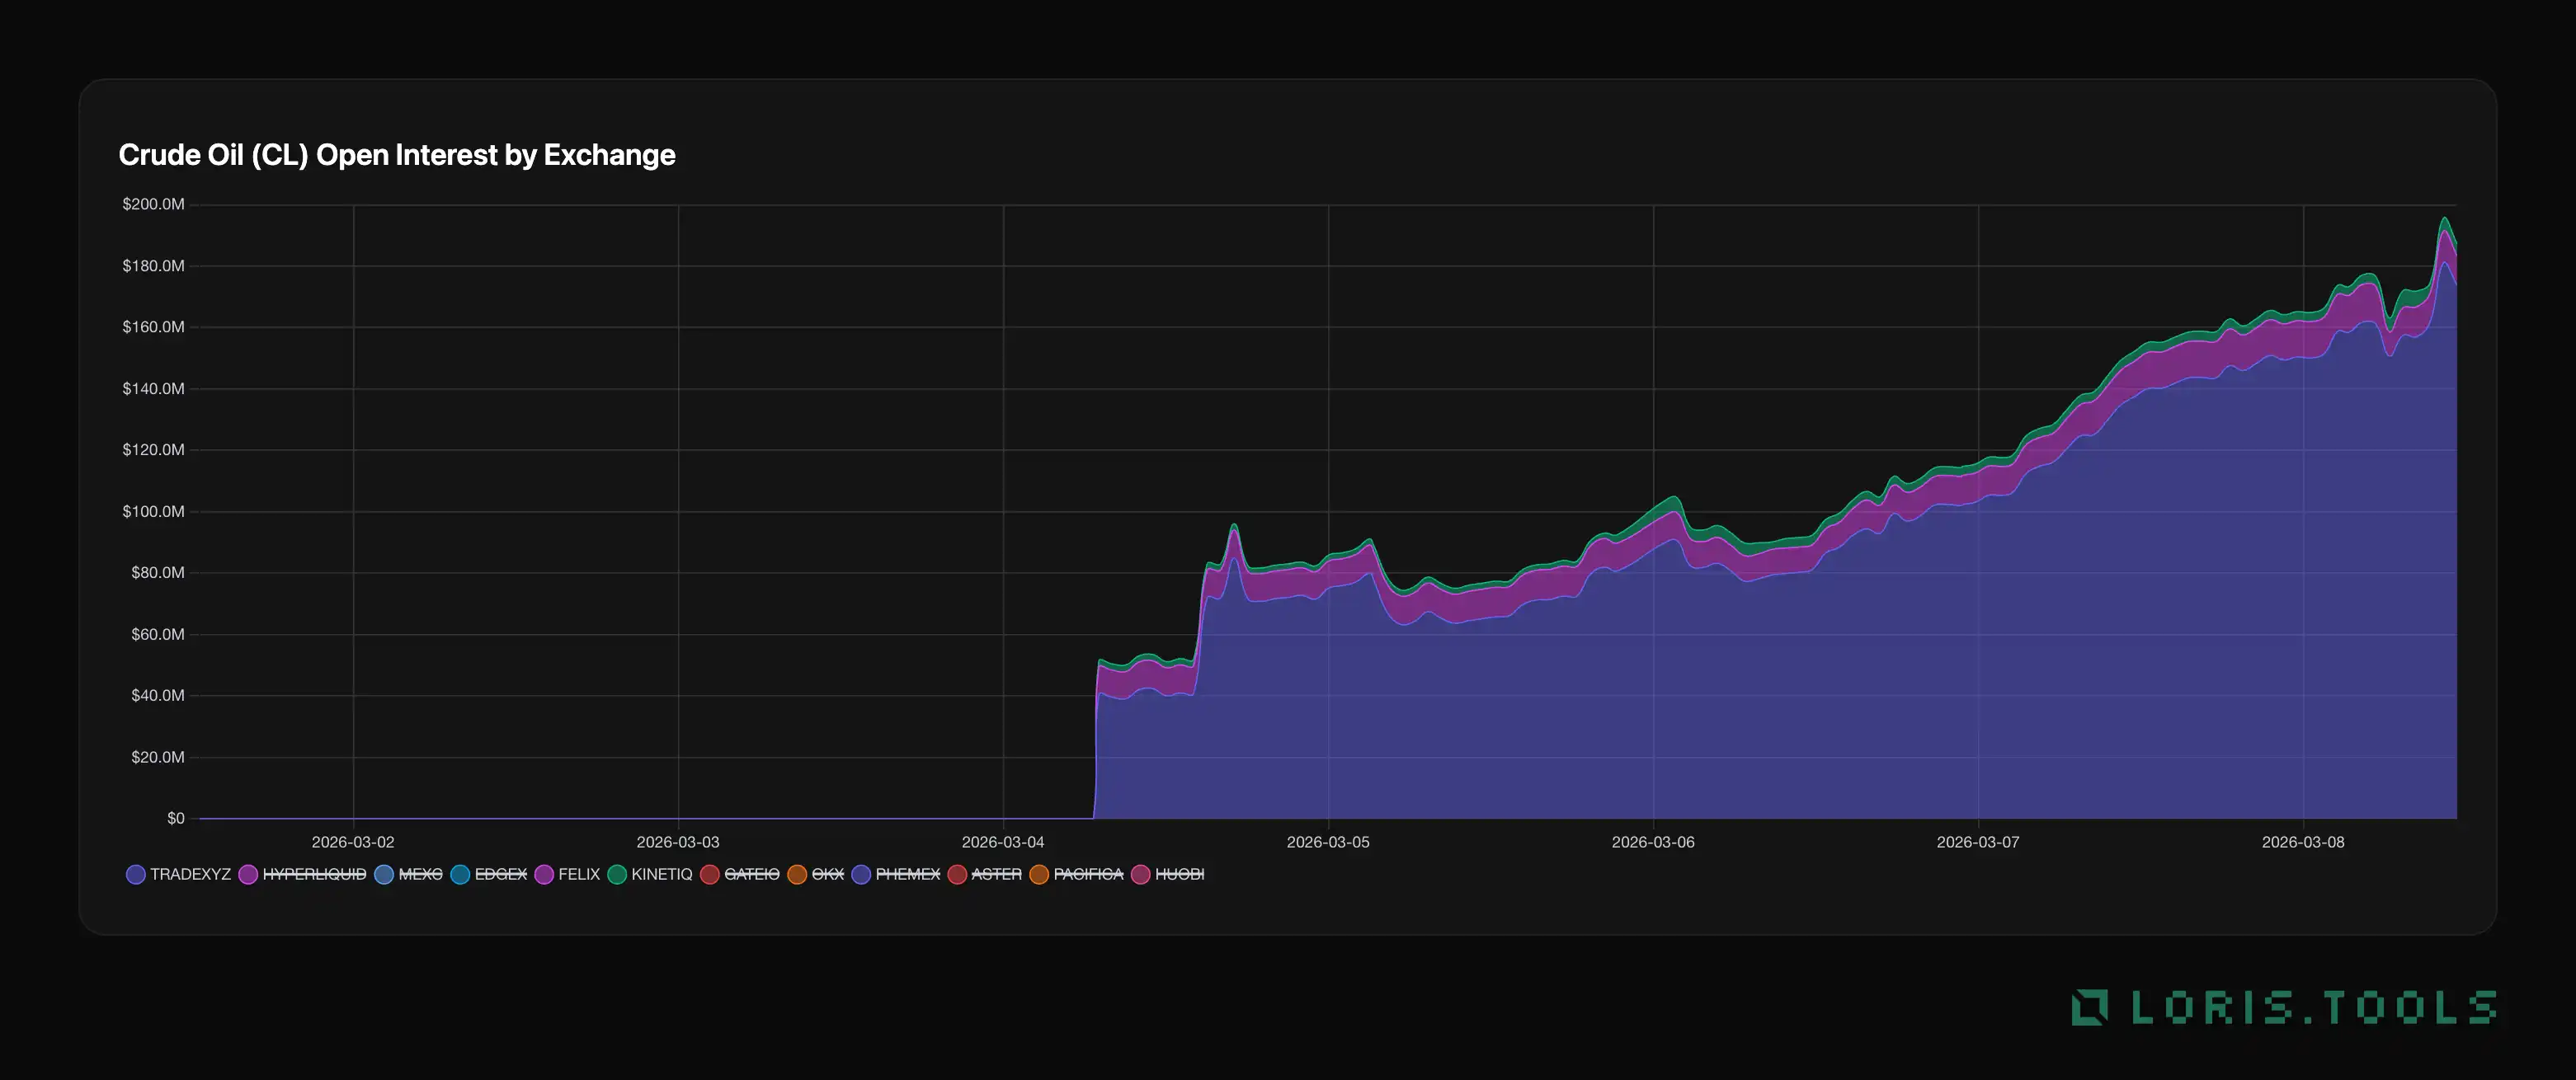The image size is (2576, 1080).
Task: Click the 2026-03-05 x-axis date label
Action: [x=1327, y=843]
